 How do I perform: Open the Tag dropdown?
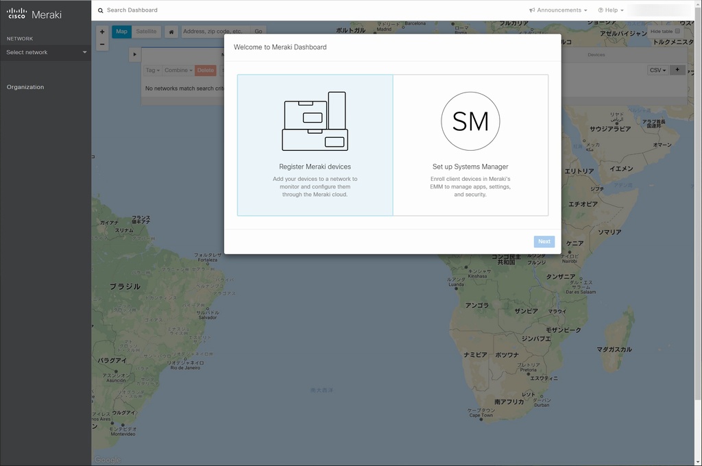tap(153, 71)
